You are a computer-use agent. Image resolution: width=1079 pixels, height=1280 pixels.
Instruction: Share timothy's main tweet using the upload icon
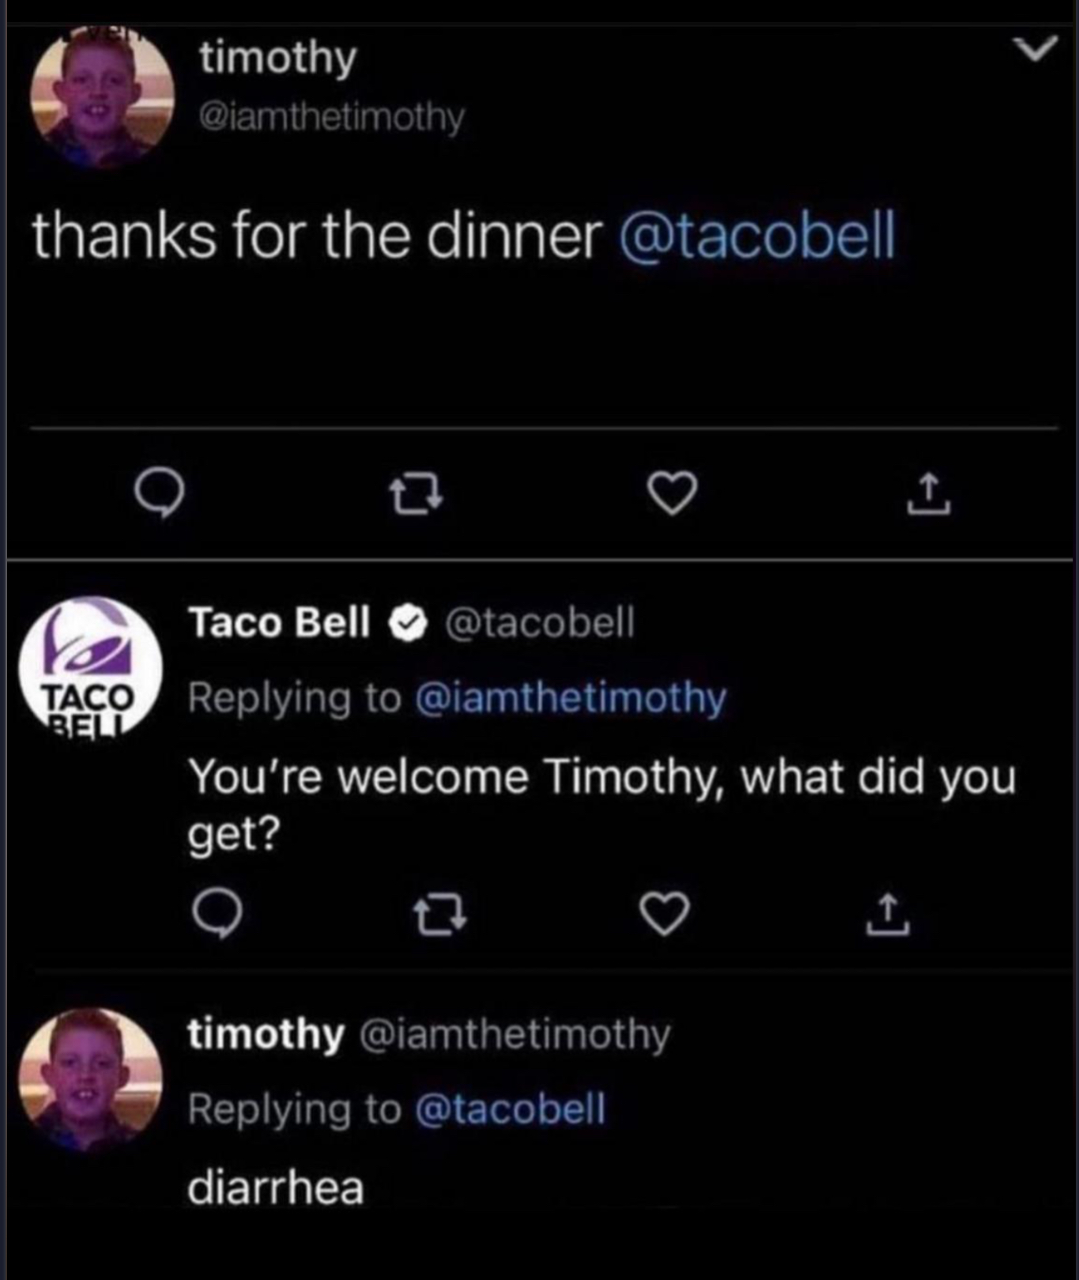click(929, 494)
